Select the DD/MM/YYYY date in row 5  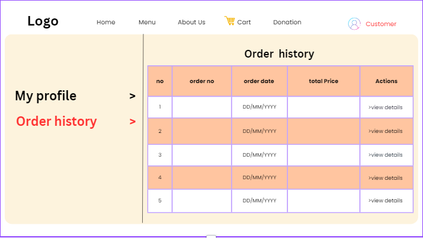click(x=259, y=201)
